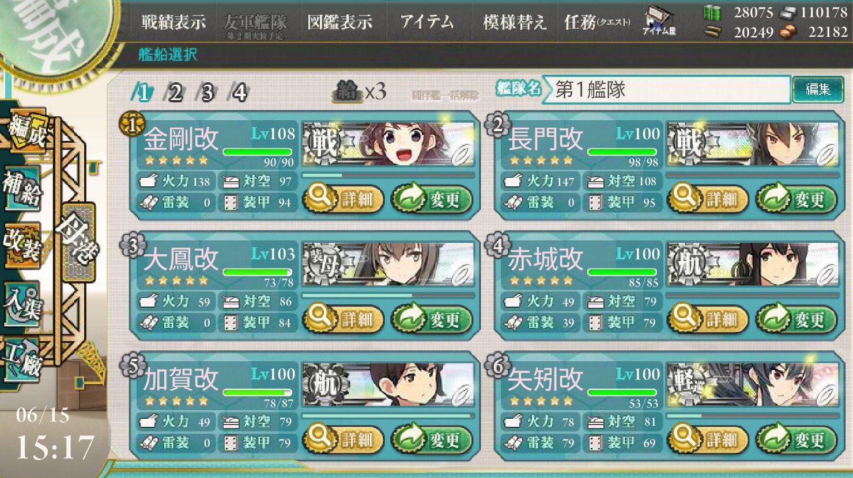
Task: Click the 母港 home port icon
Action: (78, 242)
